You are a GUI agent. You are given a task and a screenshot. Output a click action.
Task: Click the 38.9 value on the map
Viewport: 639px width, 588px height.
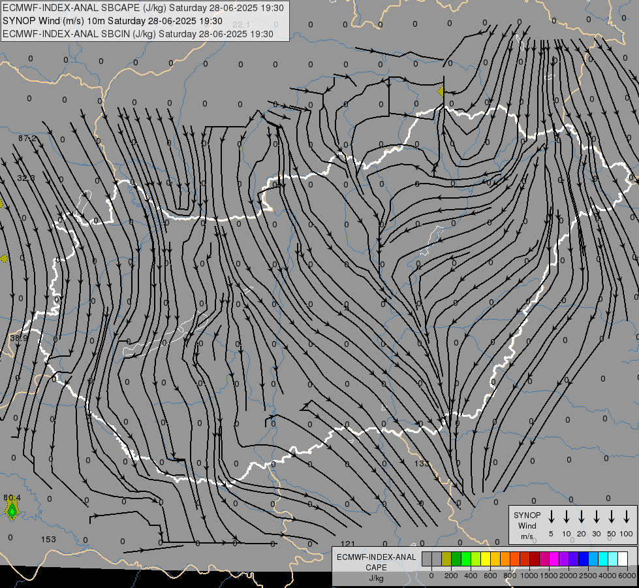click(19, 338)
